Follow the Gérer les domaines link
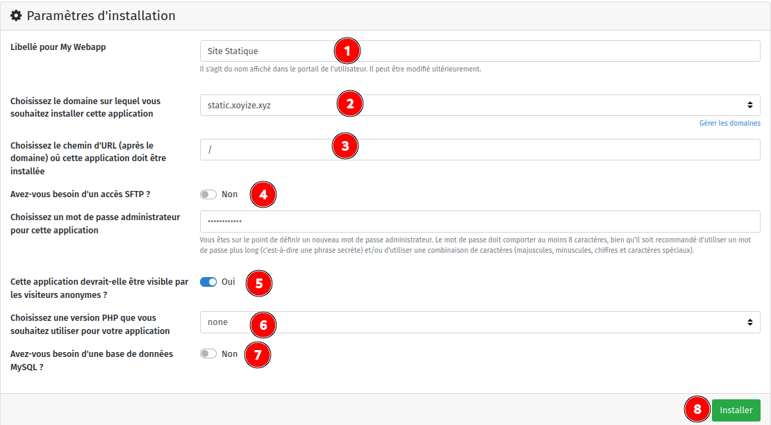 click(729, 123)
